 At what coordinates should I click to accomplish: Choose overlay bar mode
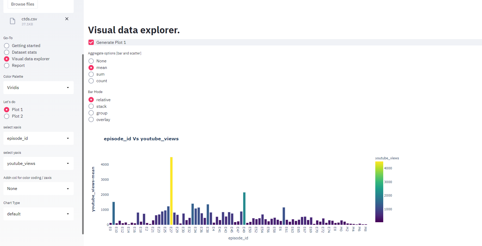coord(91,119)
